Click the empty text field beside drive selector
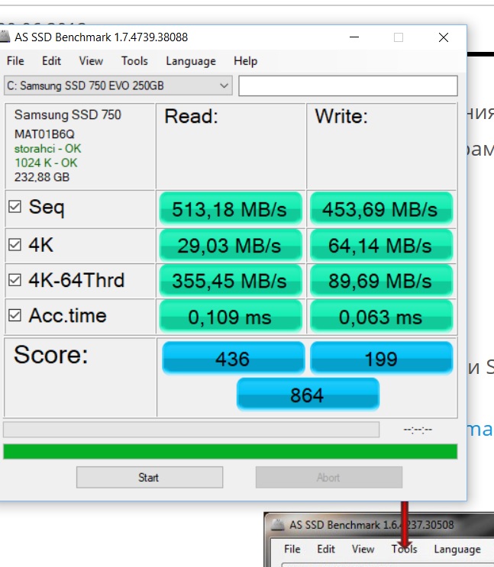 348,85
